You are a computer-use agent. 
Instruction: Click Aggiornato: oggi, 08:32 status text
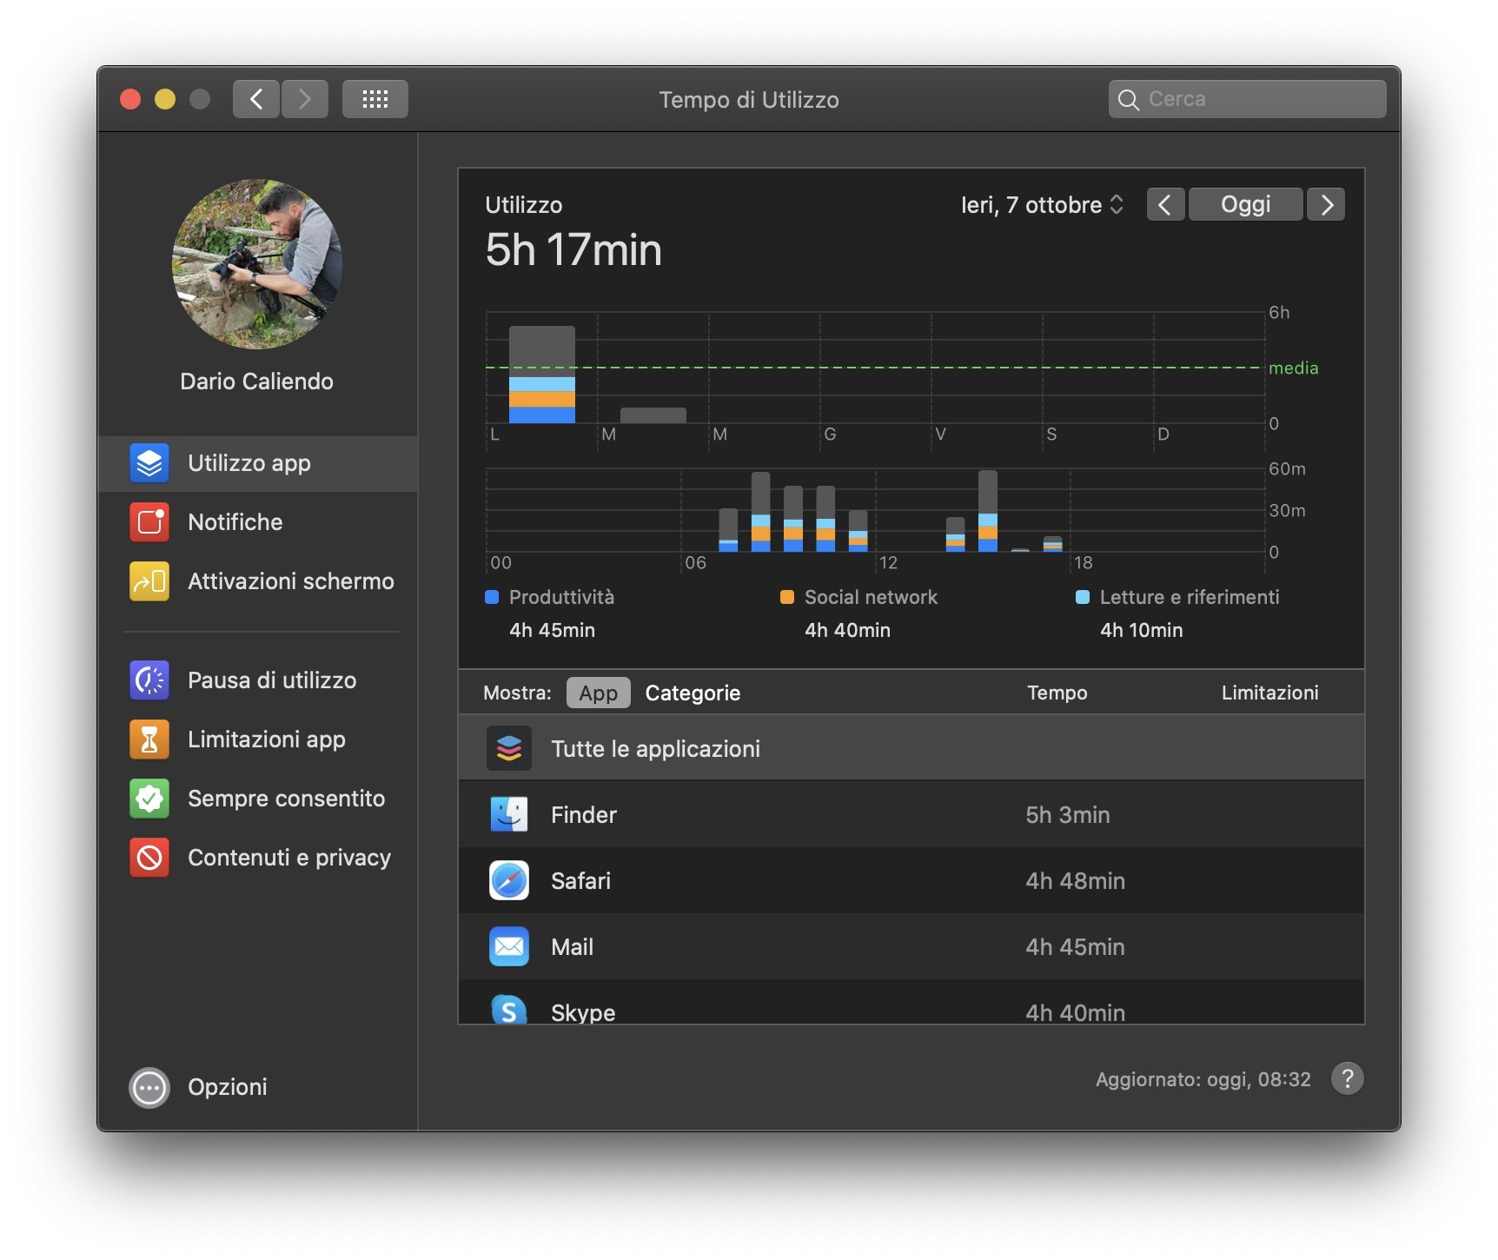pos(1203,1079)
